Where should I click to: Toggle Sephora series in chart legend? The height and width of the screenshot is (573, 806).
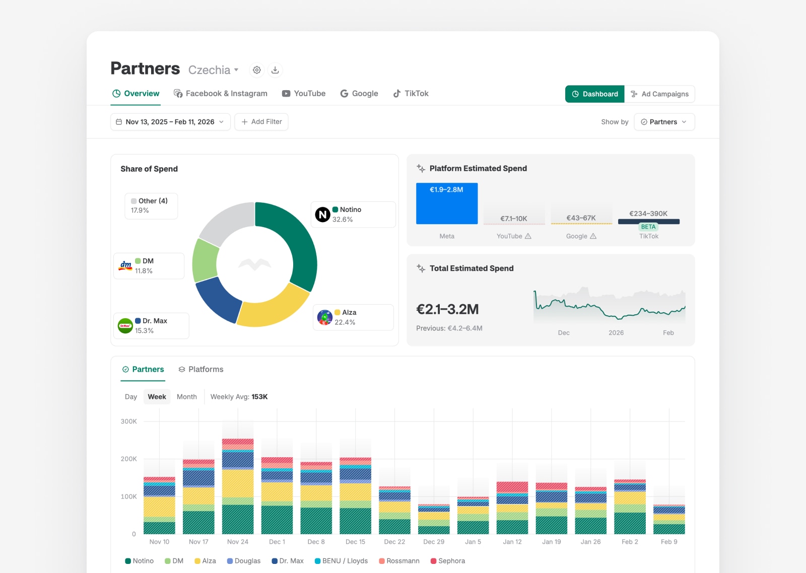pos(448,561)
